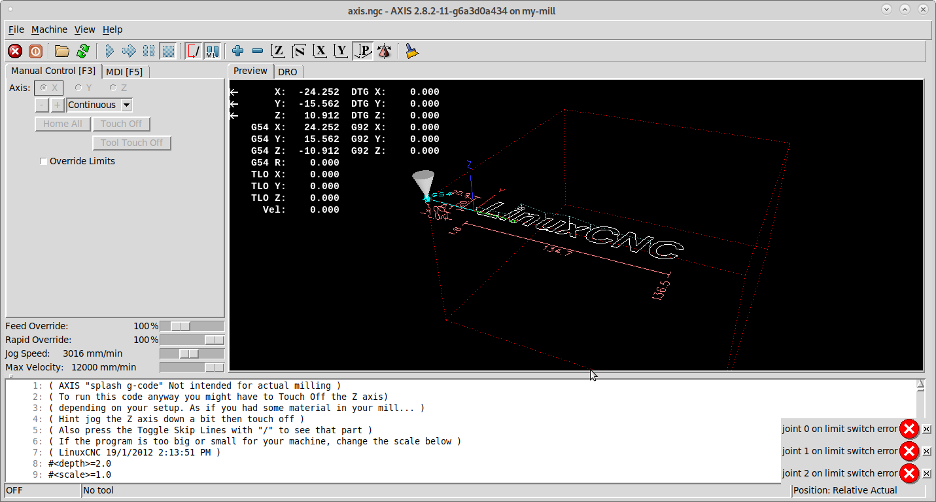Switch to MDI [F5] tab

click(x=124, y=71)
